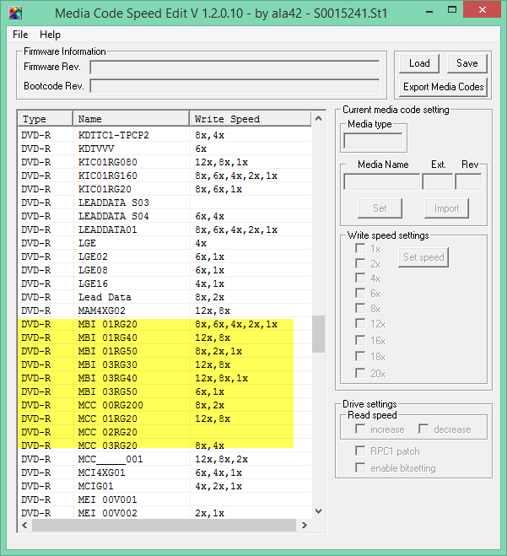The image size is (507, 556).
Task: Click the Media type field
Action: pos(373,141)
